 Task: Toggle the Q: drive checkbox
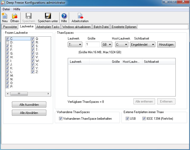(x=33, y=38)
